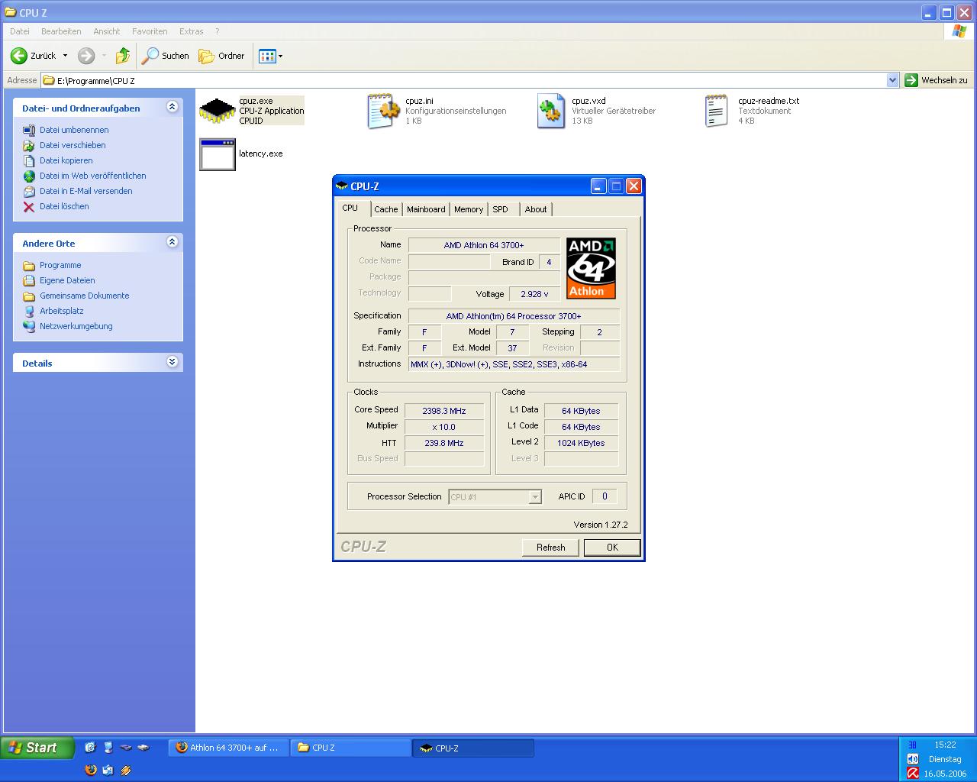This screenshot has height=782, width=977.
Task: Switch to the Cache tab in CPU-Z
Action: 386,209
